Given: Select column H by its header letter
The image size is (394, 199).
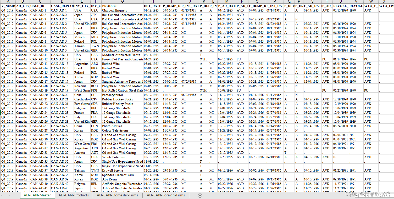Looking at the screenshot, I should (x=153, y=2).
